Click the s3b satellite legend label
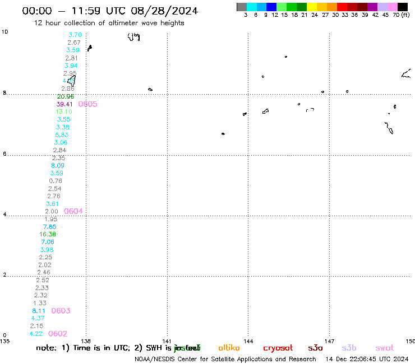This screenshot has width=415, height=364. click(x=349, y=348)
